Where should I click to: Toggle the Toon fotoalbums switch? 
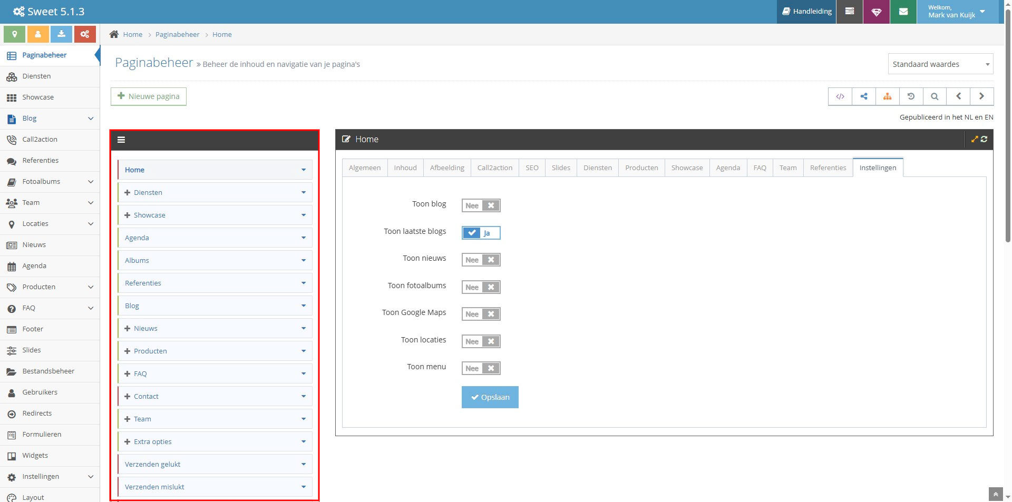[x=481, y=287]
